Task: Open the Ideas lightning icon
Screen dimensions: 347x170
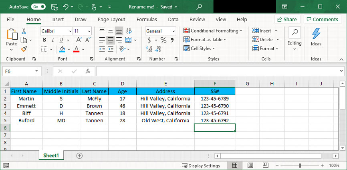Action: pyautogui.click(x=316, y=34)
